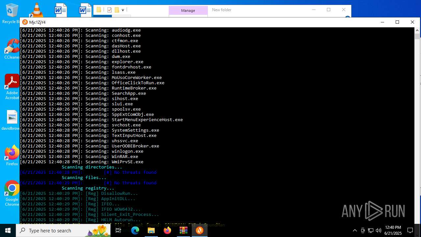Click the line 'Scanning: WmiPrvSE.exe'
This screenshot has height=237, width=421.
point(82,162)
